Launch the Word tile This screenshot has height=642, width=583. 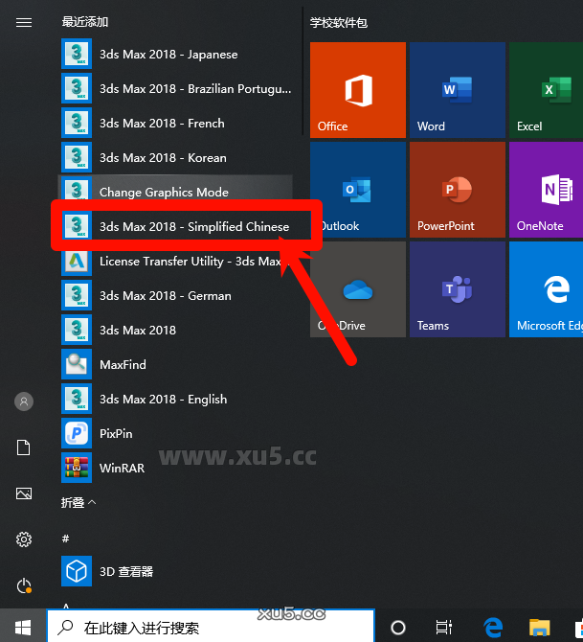pyautogui.click(x=457, y=90)
